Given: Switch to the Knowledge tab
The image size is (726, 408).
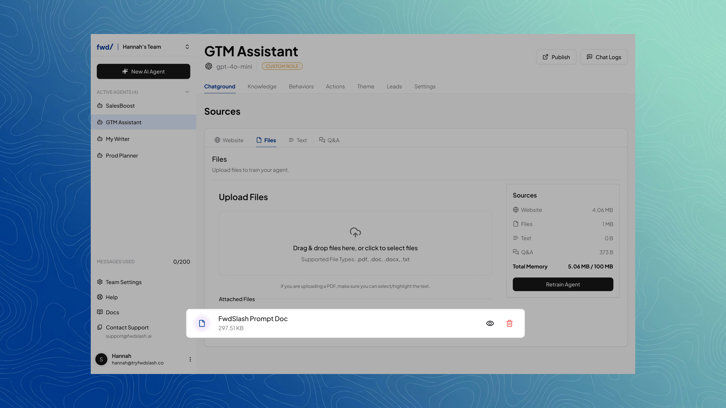Looking at the screenshot, I should pyautogui.click(x=262, y=86).
